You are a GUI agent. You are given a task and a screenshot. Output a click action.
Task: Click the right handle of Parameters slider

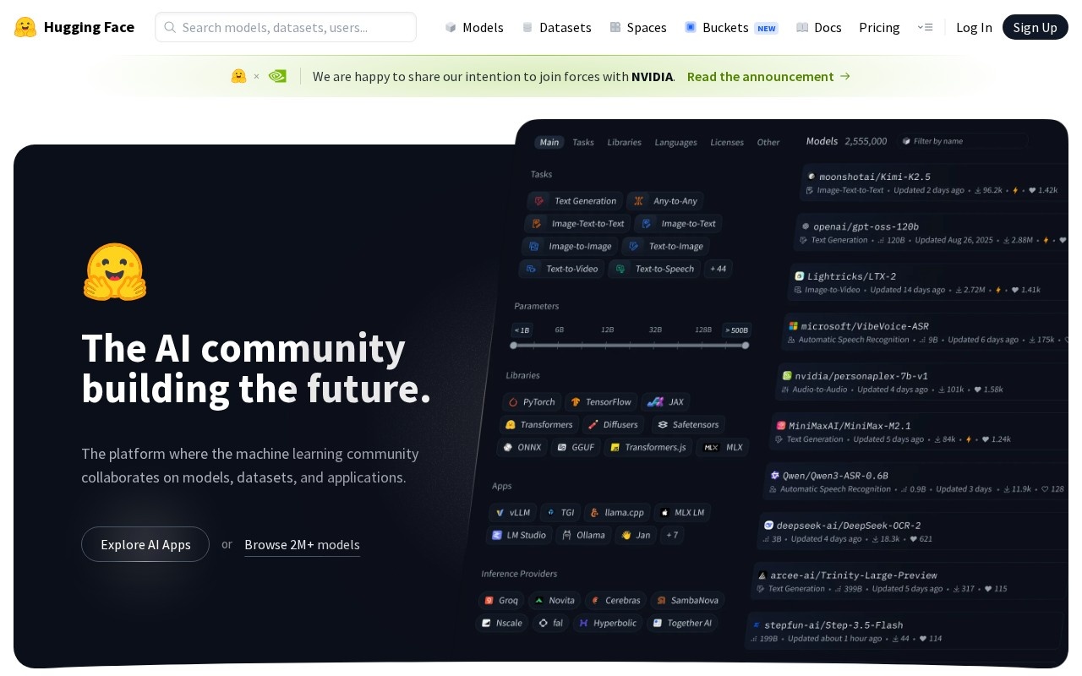[746, 345]
